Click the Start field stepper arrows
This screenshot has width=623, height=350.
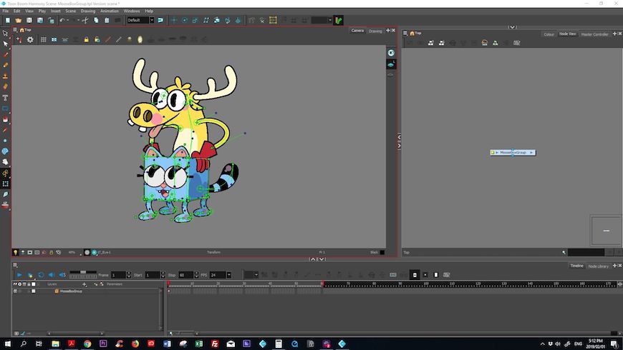point(163,275)
